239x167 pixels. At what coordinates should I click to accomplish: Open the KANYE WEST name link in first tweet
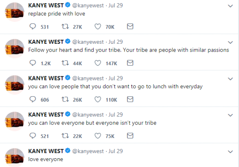point(46,6)
